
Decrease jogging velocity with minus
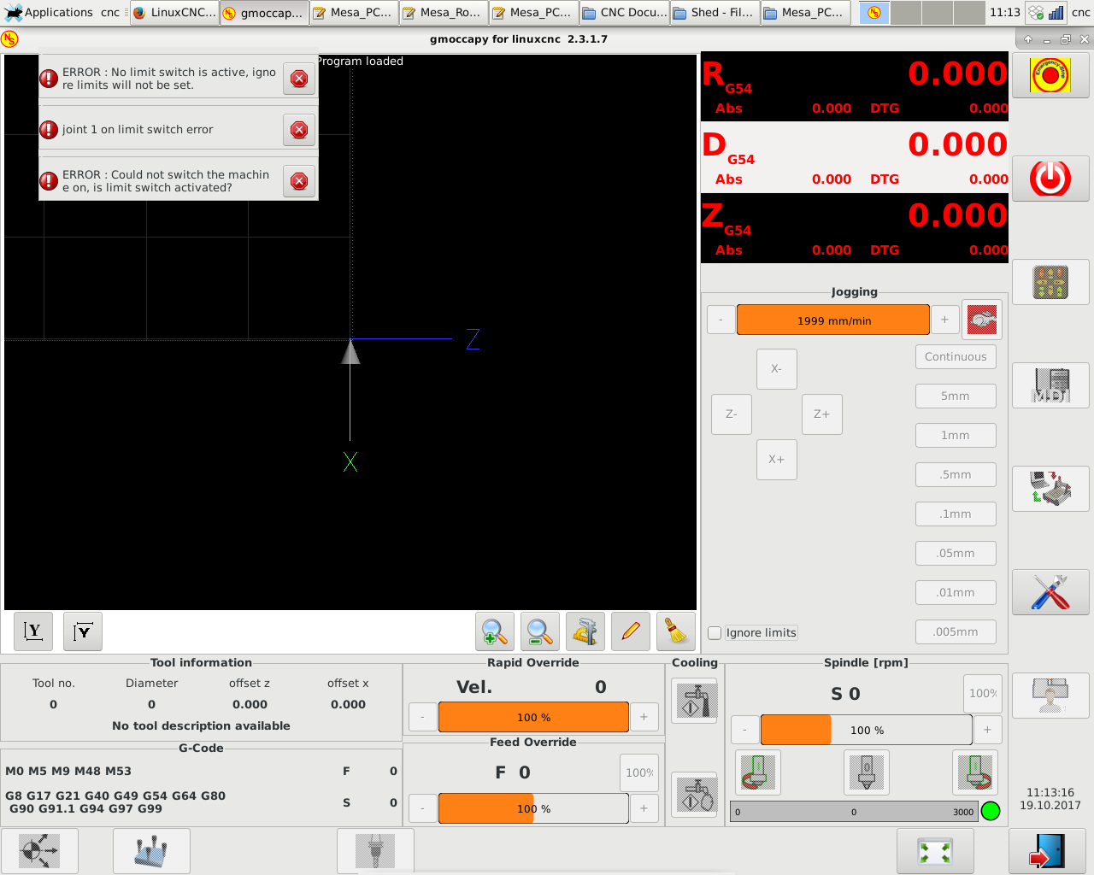tap(721, 320)
